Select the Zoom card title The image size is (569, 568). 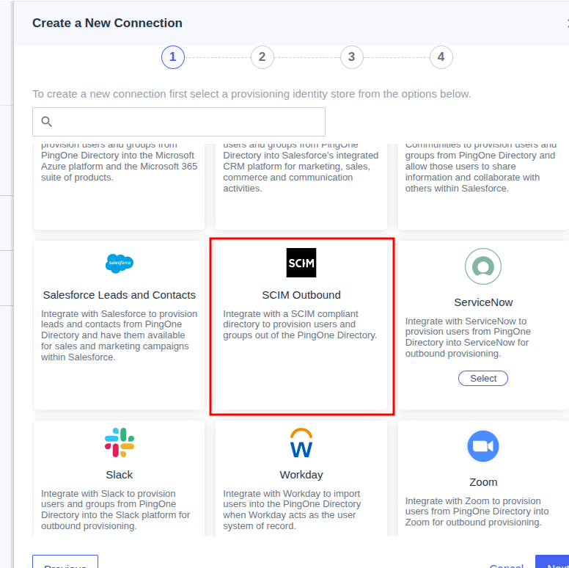coord(483,482)
